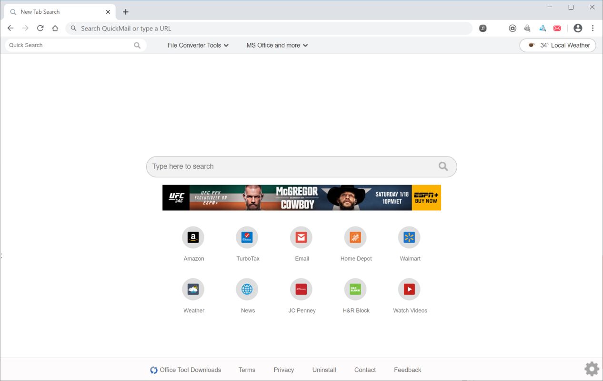This screenshot has width=603, height=381.
Task: Open the Uninstall link
Action: (x=324, y=370)
